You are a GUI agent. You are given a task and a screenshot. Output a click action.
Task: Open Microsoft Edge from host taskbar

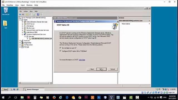[67, 97]
